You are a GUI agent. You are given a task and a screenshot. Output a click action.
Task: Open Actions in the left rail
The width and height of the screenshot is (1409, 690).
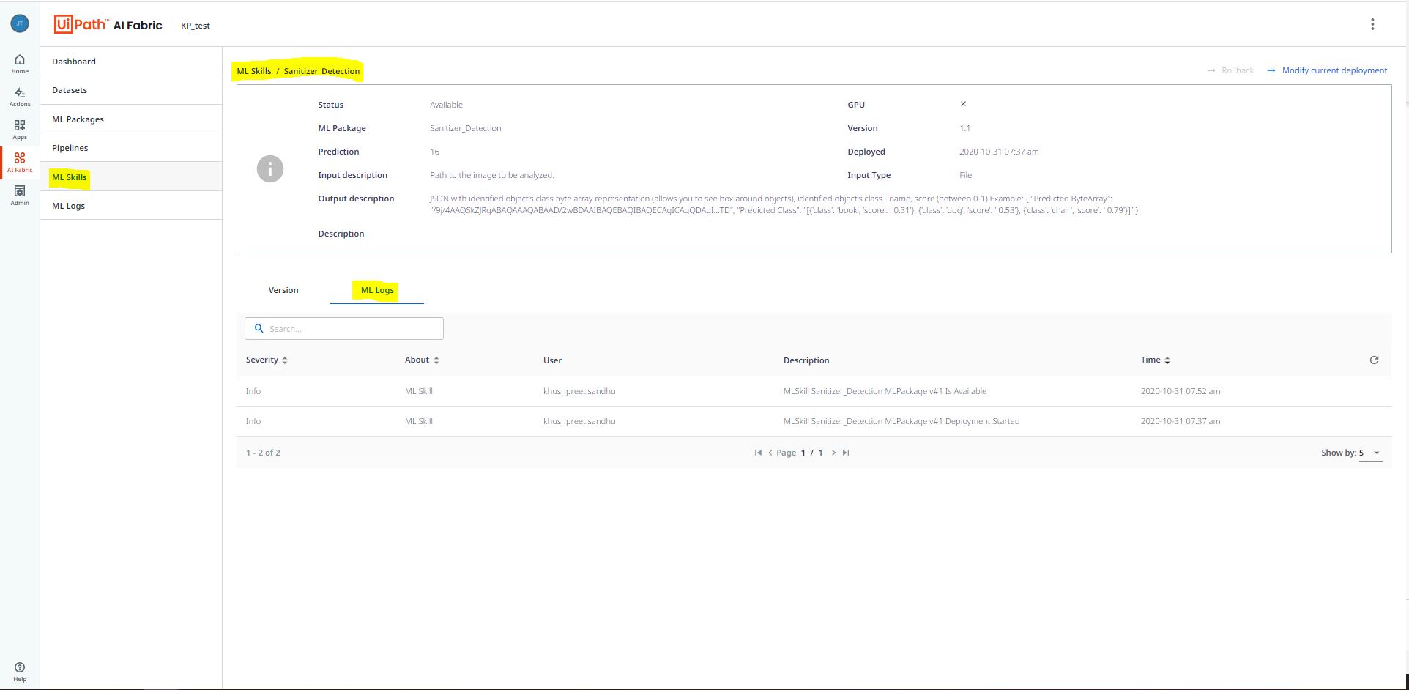[x=20, y=97]
